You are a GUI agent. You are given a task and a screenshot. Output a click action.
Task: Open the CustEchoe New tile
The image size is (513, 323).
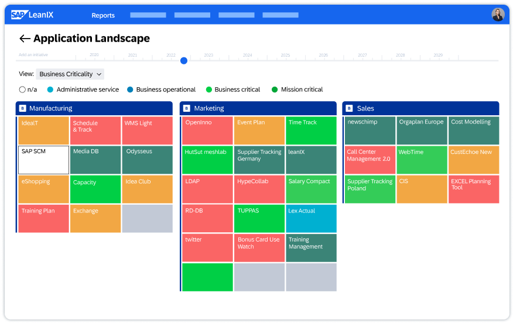474,160
